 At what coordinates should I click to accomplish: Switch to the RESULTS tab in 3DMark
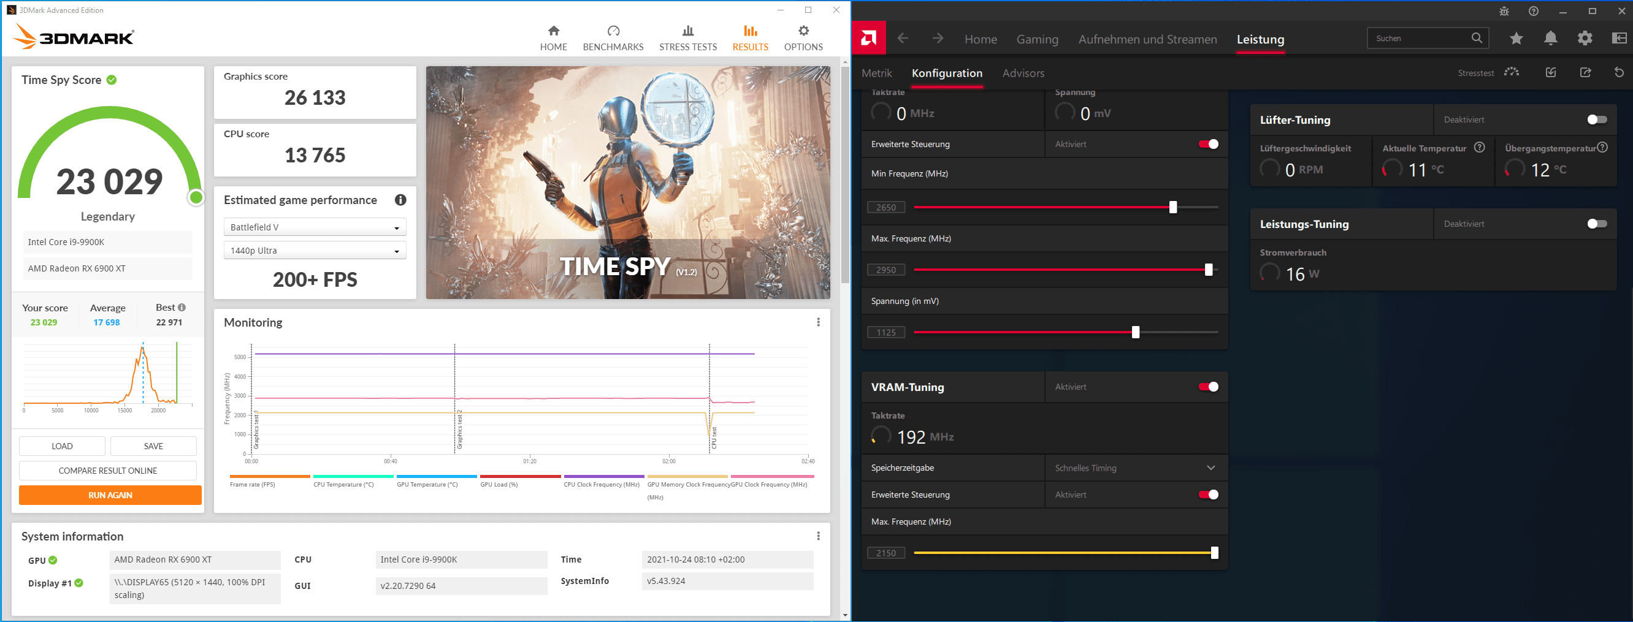point(750,39)
